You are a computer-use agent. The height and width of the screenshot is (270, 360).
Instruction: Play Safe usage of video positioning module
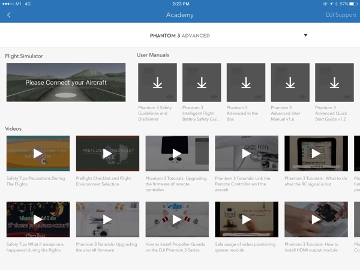(x=247, y=220)
